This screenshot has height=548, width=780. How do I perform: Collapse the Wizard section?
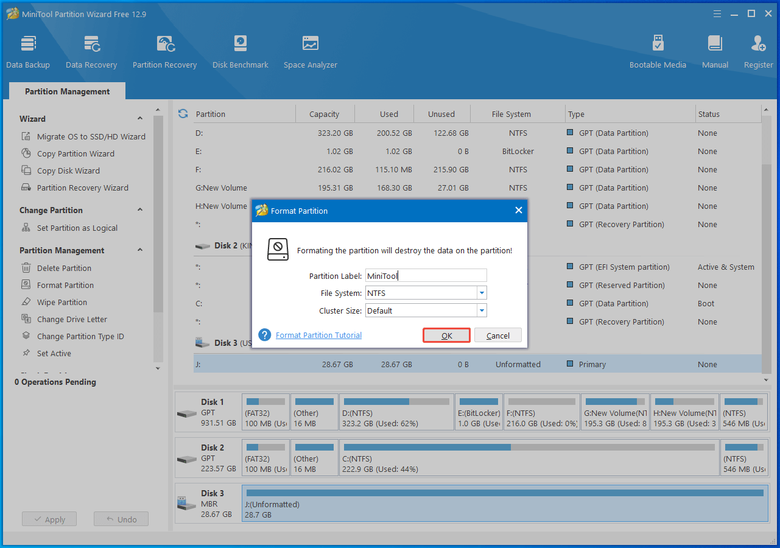pos(140,119)
